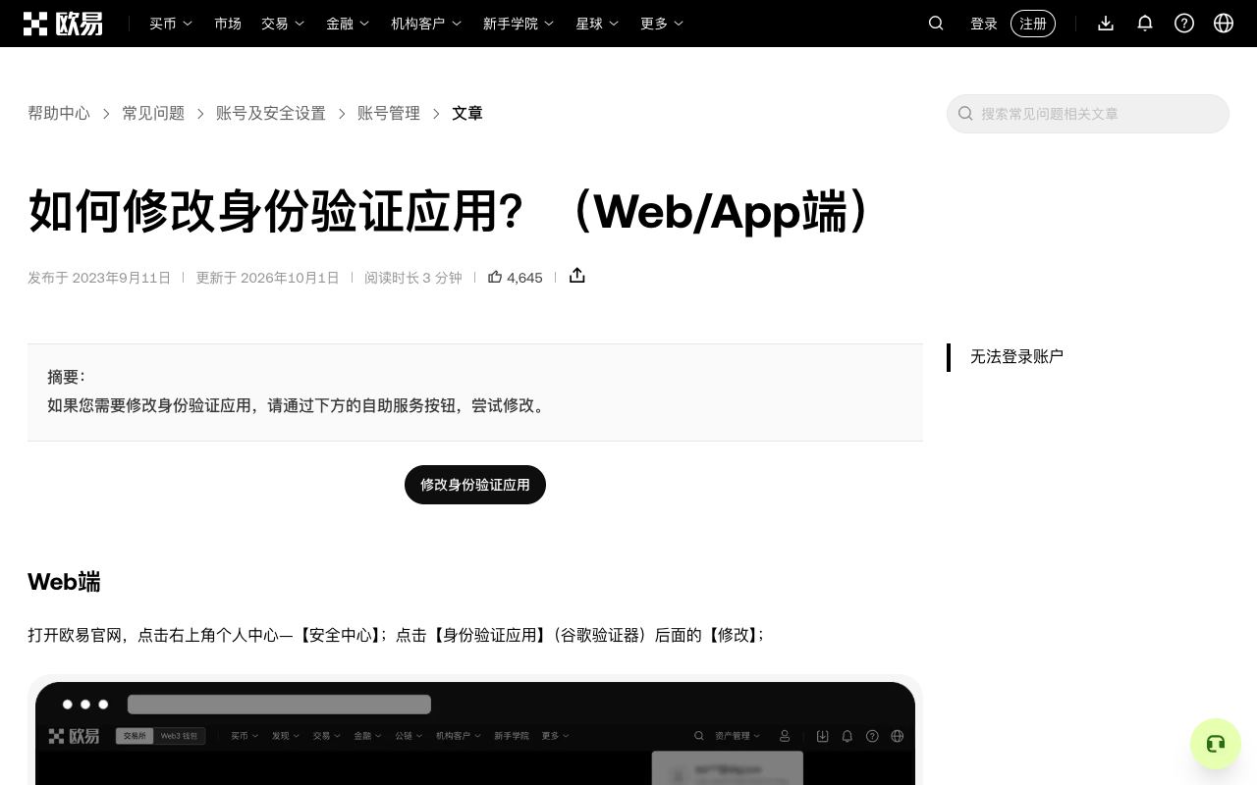
Task: Open the search magnifier icon in header
Action: coord(936,24)
